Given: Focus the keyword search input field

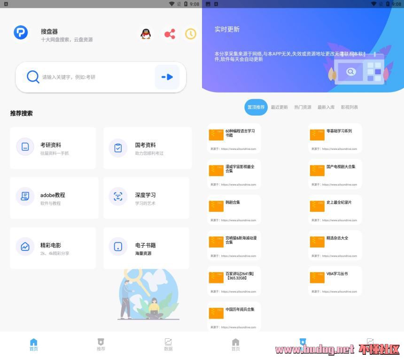Looking at the screenshot, I should [x=94, y=77].
